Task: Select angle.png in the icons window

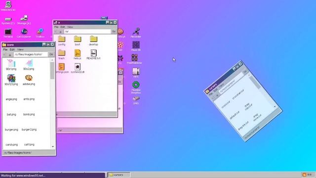Action: (11, 99)
